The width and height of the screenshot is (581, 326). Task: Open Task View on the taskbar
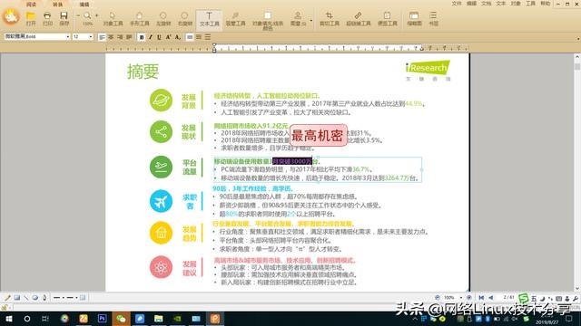(x=45, y=319)
